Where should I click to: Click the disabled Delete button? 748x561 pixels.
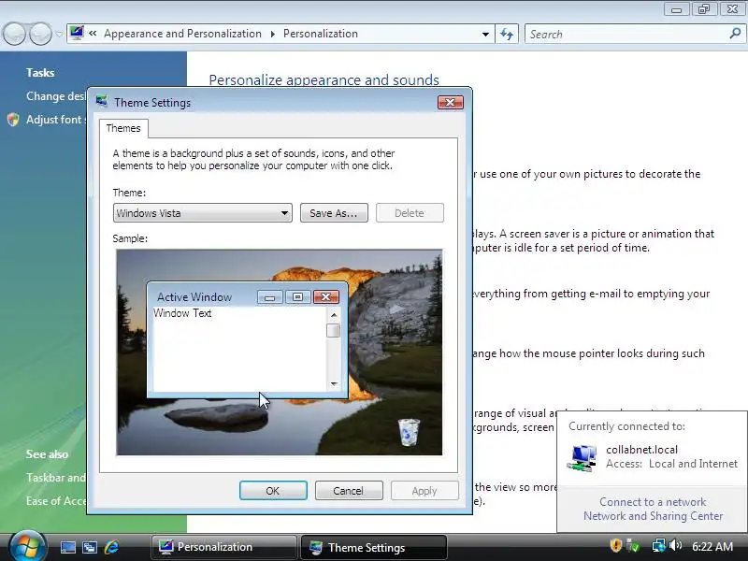point(410,213)
